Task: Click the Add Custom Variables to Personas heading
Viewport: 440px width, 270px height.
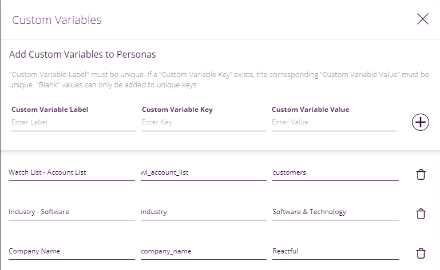Action: point(82,54)
